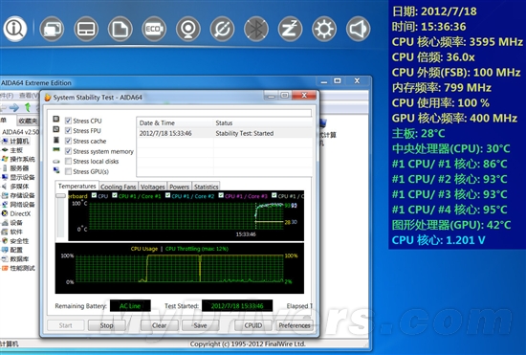526x355 pixels.
Task: Select 服务器 in the AIDA64 tree
Action: coord(19,168)
